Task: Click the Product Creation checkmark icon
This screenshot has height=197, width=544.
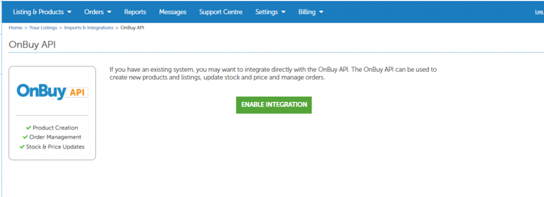Action: click(x=29, y=127)
